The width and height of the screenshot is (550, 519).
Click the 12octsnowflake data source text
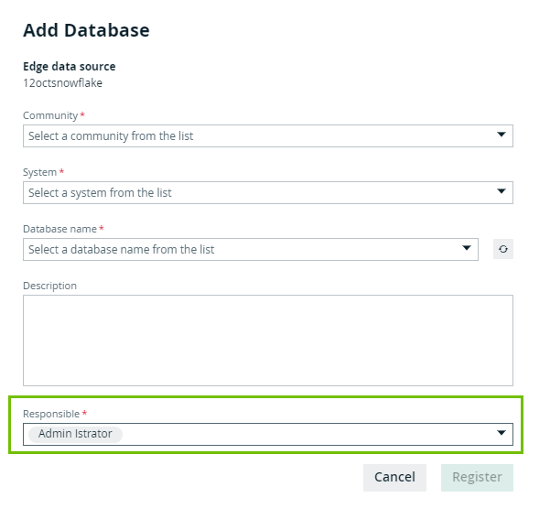(x=62, y=82)
